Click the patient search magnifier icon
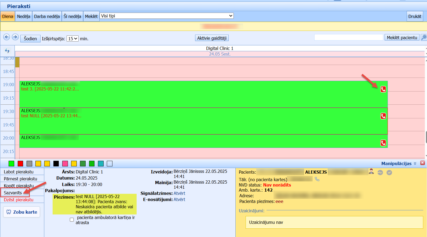427x237 pixels. [424, 37]
